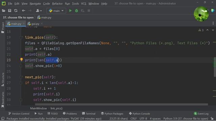This screenshot has height=121, width=216.
Task: Collapse the next_pic method fold marker at line 26
Action: [x=21, y=77]
